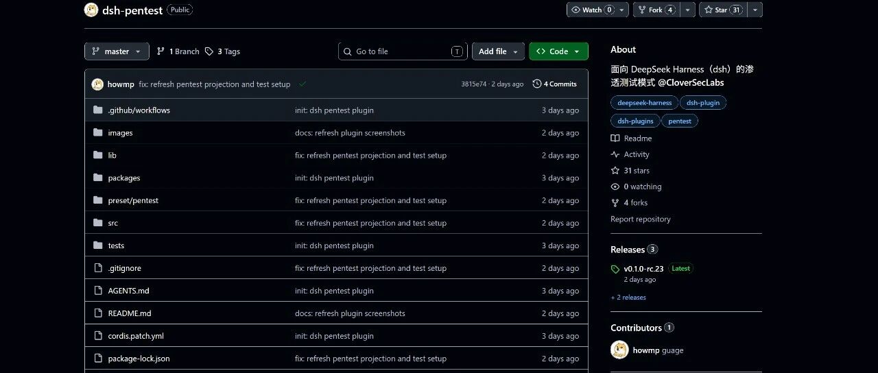878x373 pixels.
Task: Click the file icon for package-lock.json
Action: click(x=97, y=359)
